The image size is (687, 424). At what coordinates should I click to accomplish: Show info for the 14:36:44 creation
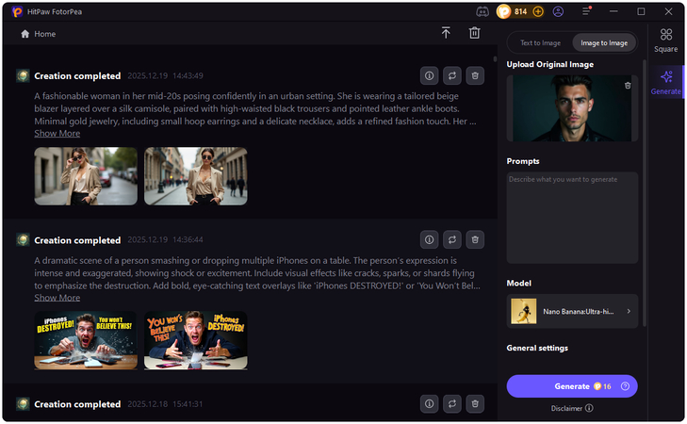[x=430, y=239]
